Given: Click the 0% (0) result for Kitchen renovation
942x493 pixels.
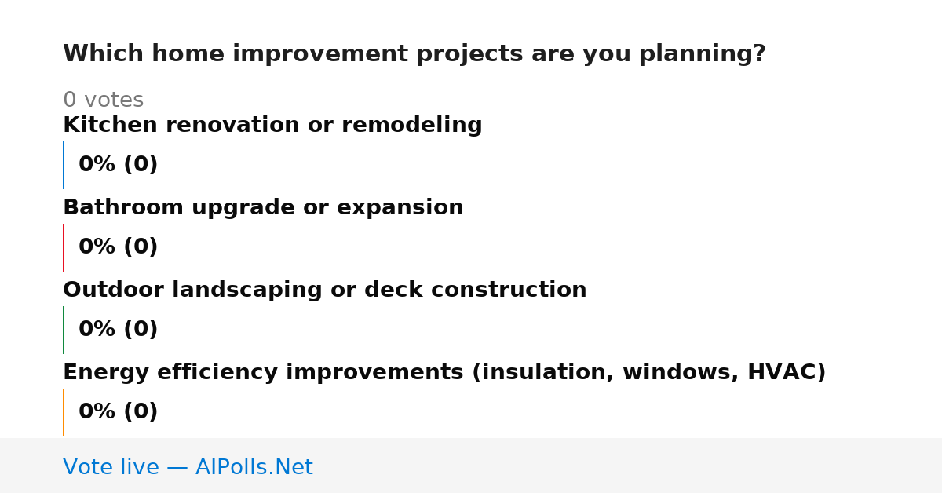Looking at the screenshot, I should coord(119,165).
